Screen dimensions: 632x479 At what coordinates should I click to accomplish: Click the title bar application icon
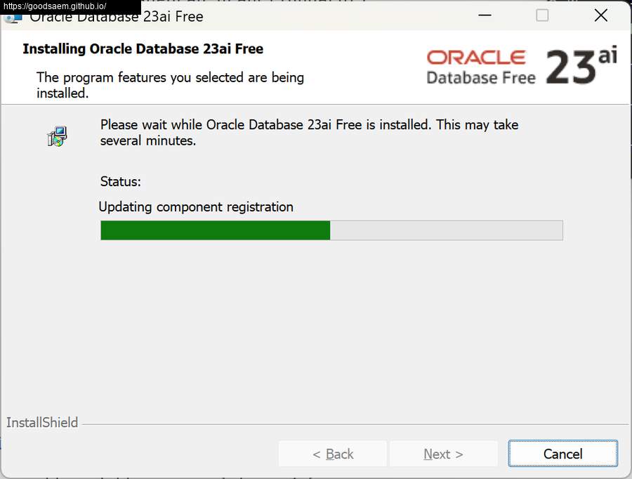click(x=13, y=18)
